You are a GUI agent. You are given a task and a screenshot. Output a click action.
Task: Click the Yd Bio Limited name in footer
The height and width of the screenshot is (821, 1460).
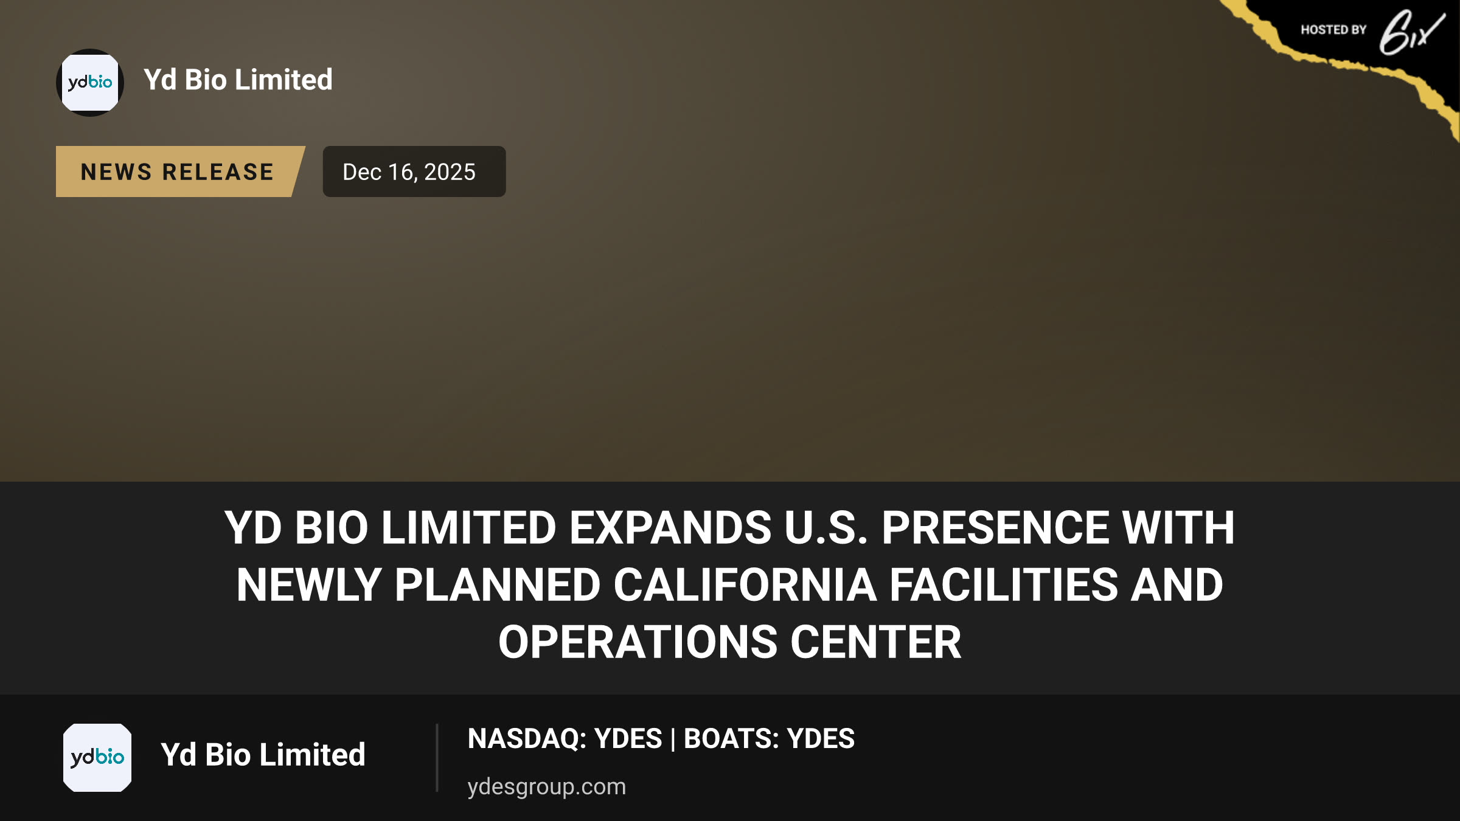point(263,755)
